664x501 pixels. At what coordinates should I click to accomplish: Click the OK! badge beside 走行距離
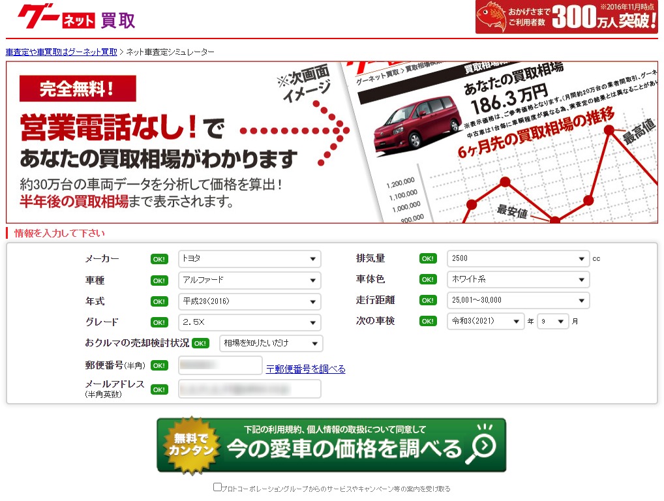coord(427,300)
